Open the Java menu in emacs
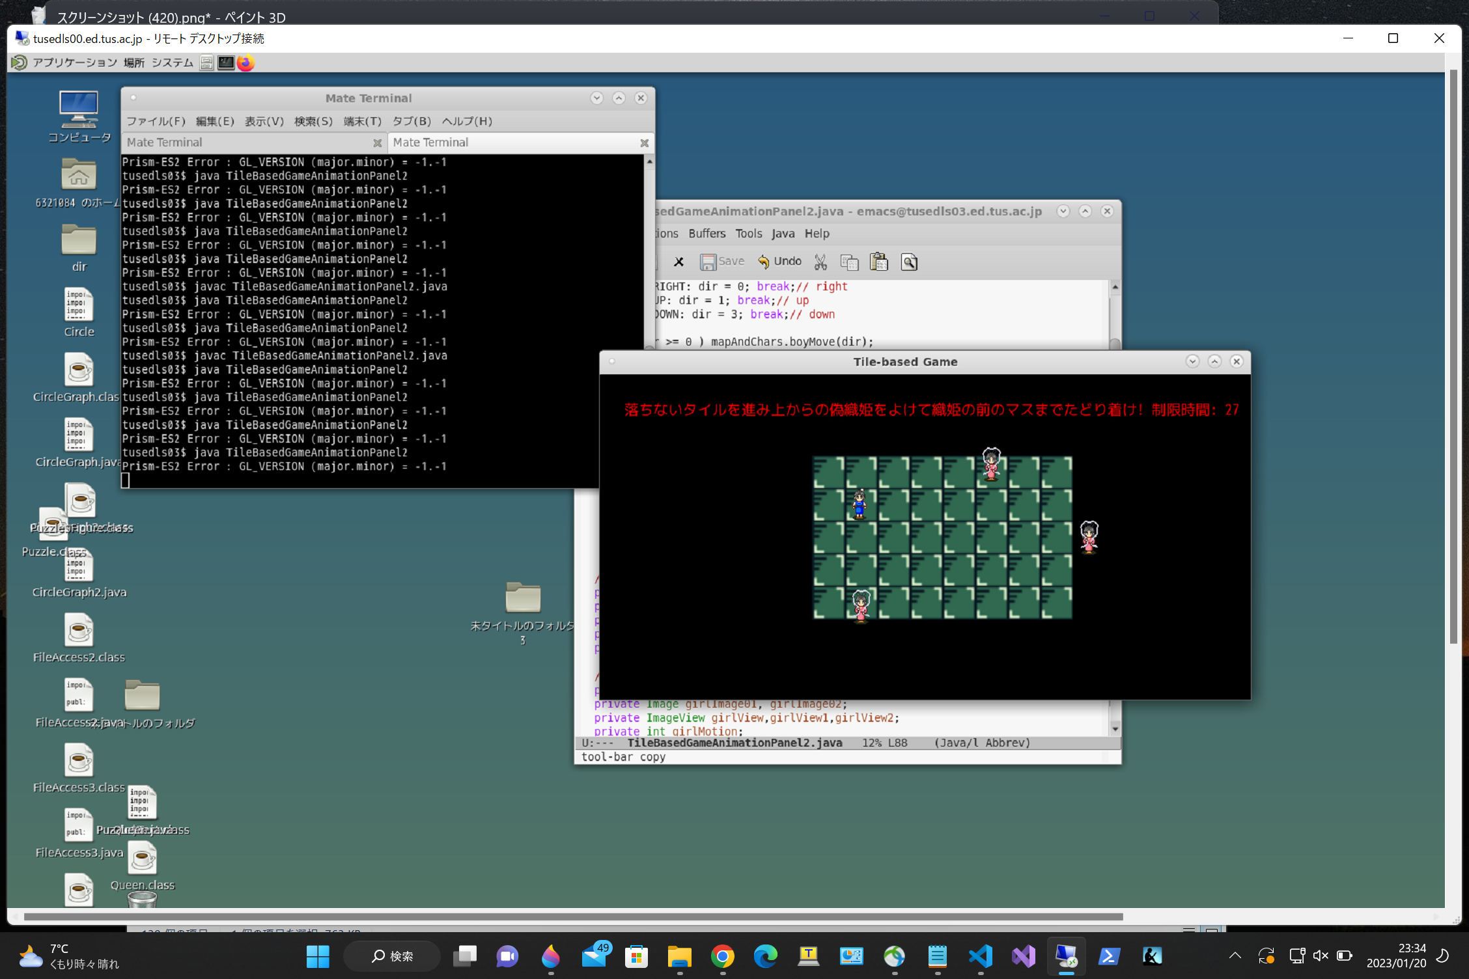This screenshot has width=1469, height=979. coord(783,233)
